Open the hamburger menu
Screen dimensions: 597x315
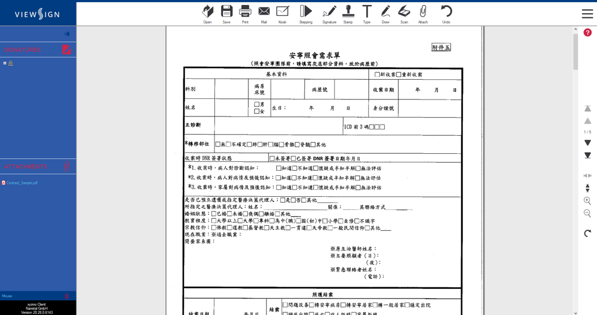(x=587, y=14)
